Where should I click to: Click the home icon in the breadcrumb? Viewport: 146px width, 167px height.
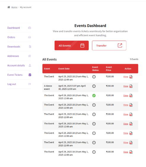point(9,7)
